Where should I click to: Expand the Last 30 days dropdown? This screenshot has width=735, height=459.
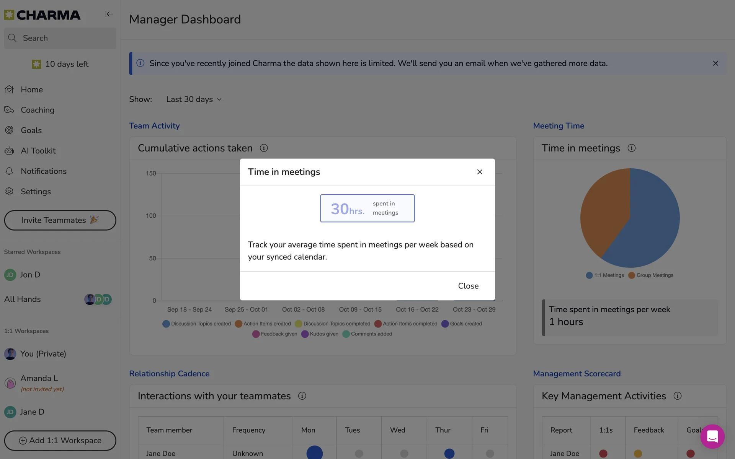pos(194,99)
